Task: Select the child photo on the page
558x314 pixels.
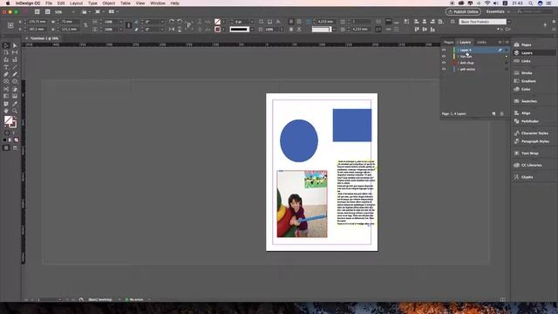Action: tap(302, 204)
